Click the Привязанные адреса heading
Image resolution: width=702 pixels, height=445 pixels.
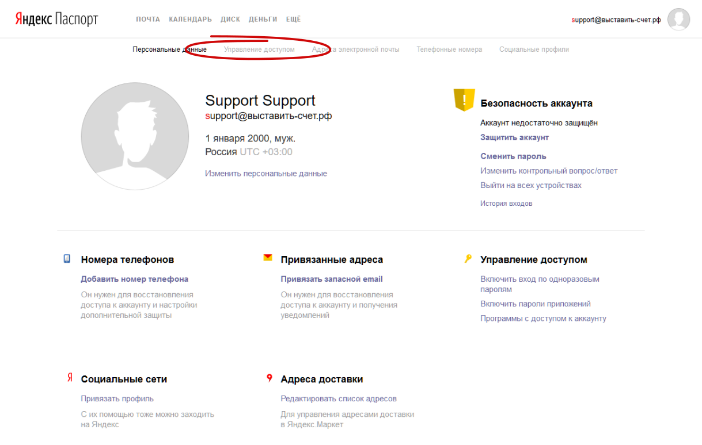pos(332,260)
